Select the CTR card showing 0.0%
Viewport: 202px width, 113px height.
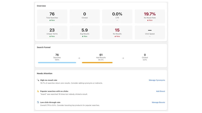click(117, 16)
